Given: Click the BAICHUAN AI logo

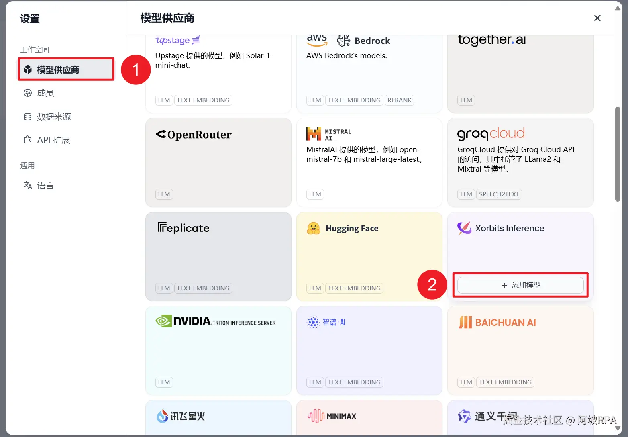Looking at the screenshot, I should click(x=497, y=322).
